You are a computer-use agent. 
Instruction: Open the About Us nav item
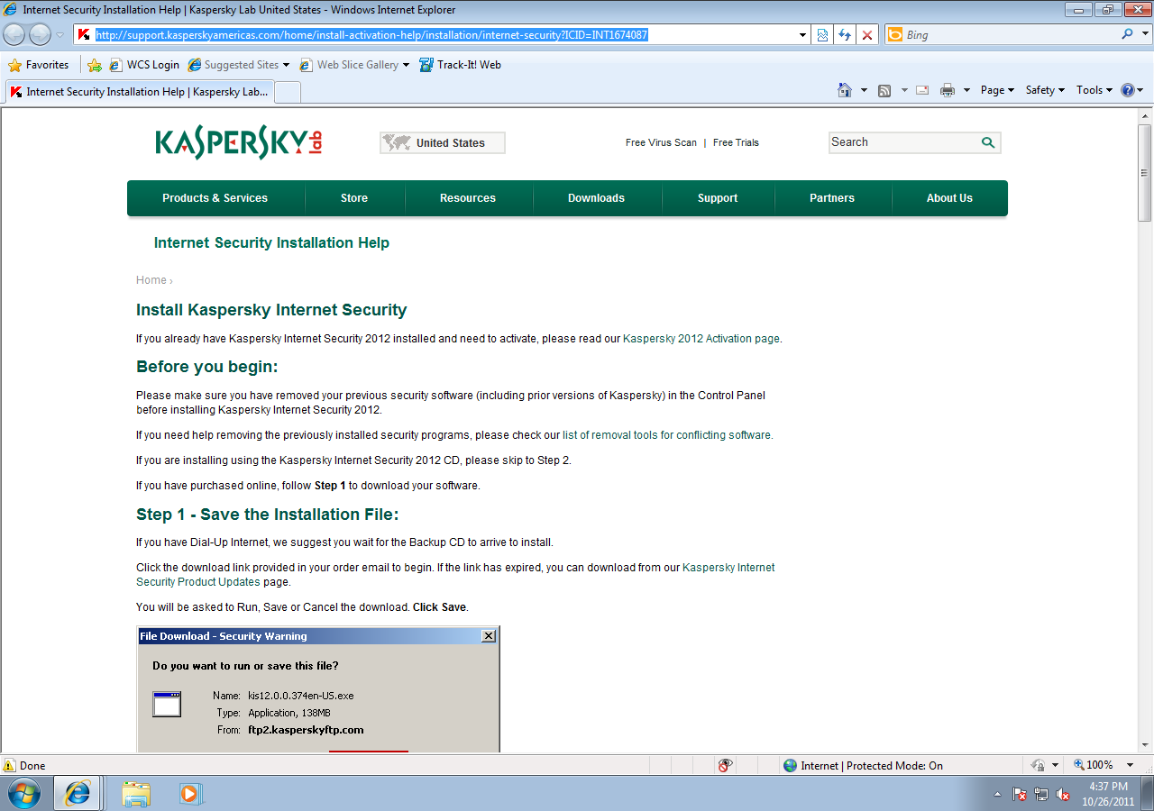point(949,198)
